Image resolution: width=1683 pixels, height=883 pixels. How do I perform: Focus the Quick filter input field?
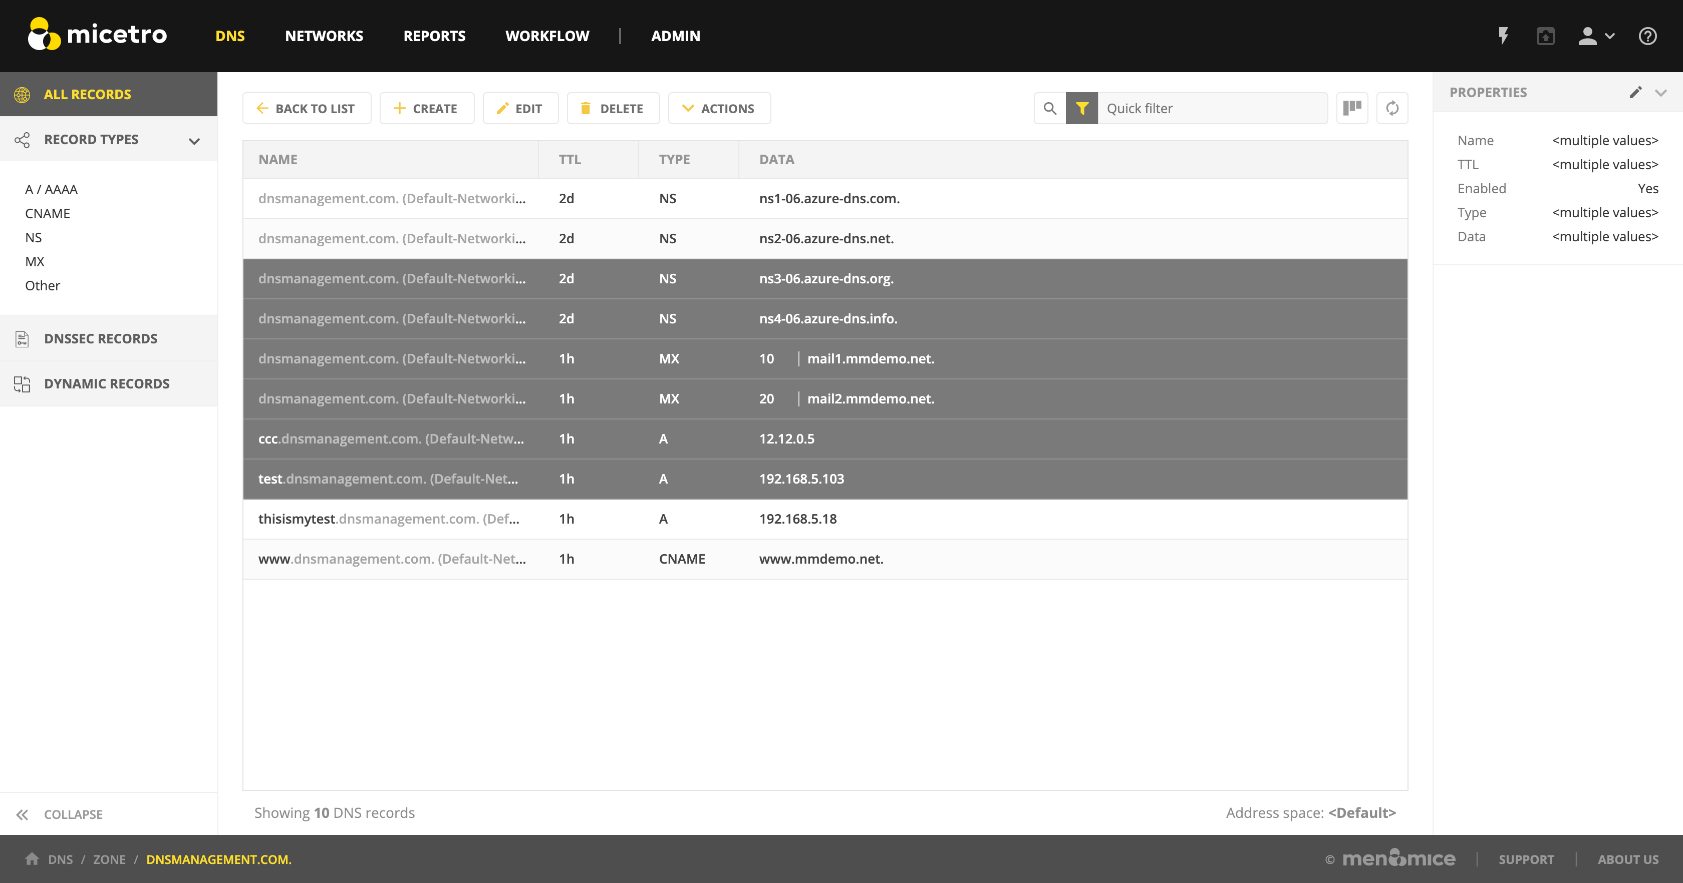point(1213,109)
